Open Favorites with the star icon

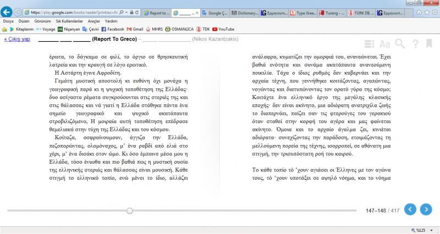click(x=427, y=12)
